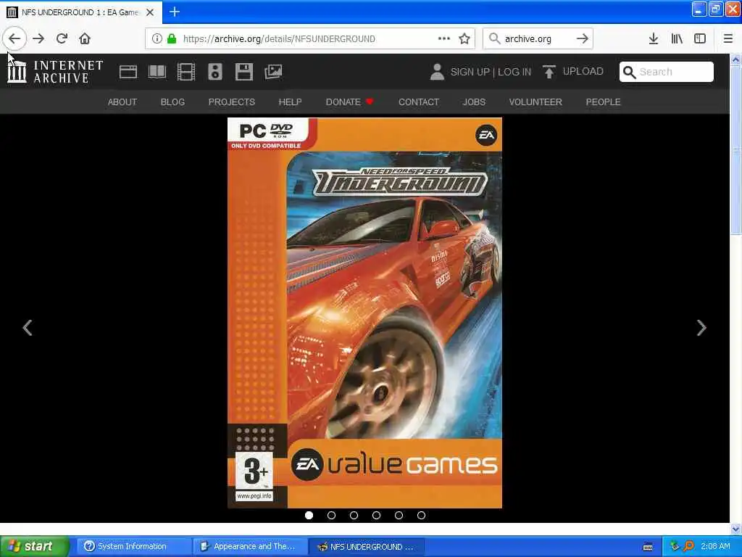742x557 pixels.
Task: Toggle the browser sidebar
Action: click(700, 38)
